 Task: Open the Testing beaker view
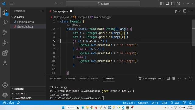point(5,63)
